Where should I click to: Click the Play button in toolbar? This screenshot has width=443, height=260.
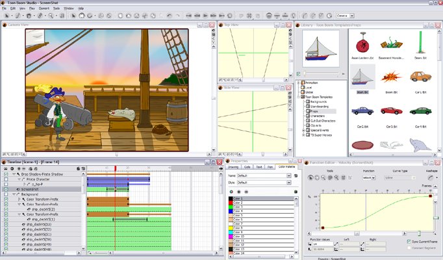click(x=205, y=16)
